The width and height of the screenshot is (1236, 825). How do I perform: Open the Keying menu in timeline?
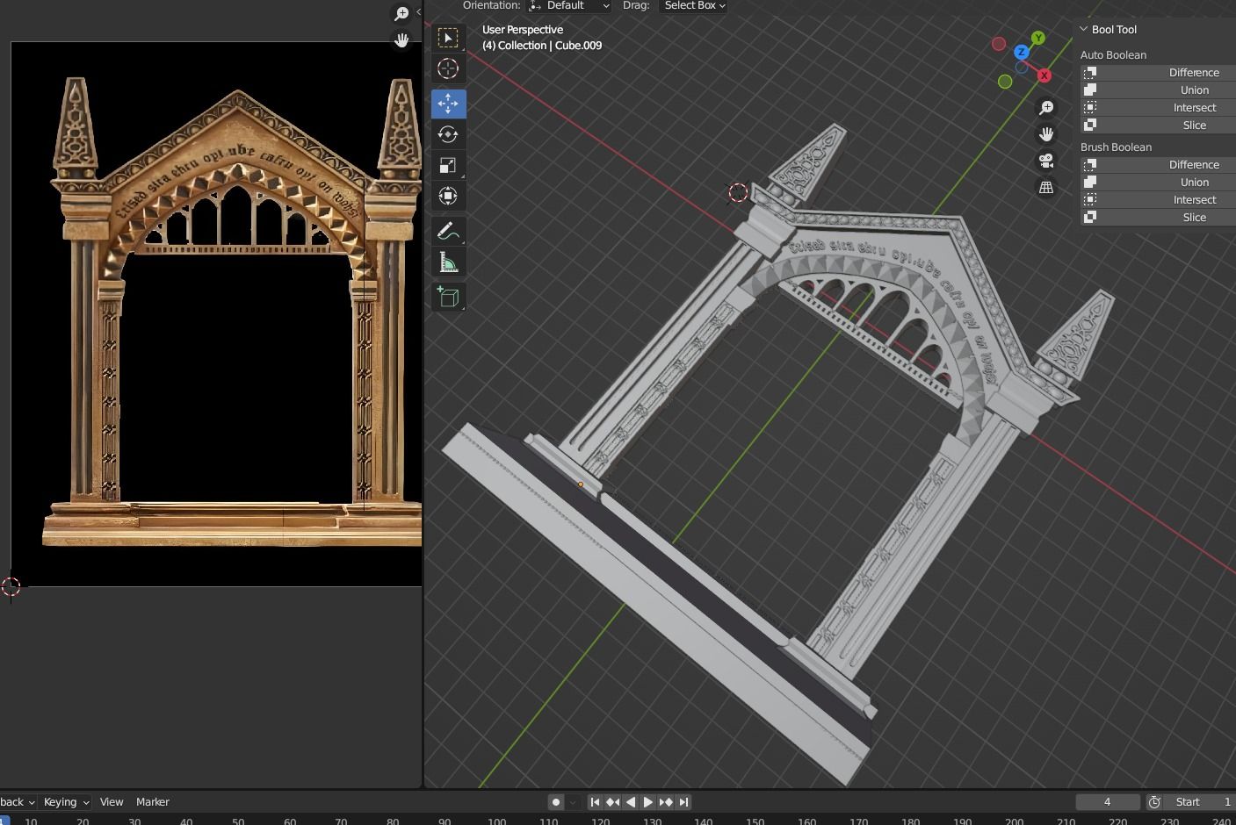tap(66, 802)
